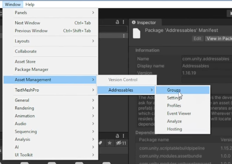
Task: Open the second-row kebab options menu
Action: (x=124, y=36)
